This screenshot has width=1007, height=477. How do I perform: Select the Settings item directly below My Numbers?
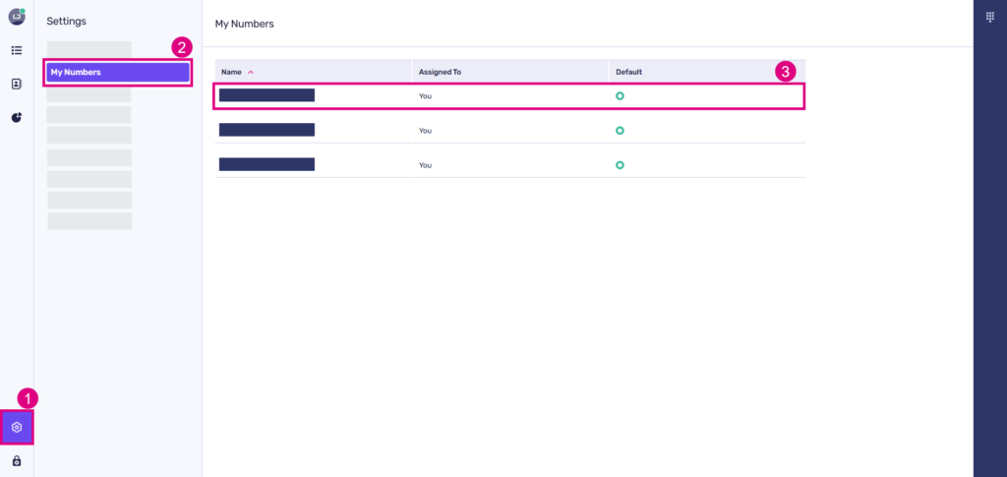click(89, 95)
